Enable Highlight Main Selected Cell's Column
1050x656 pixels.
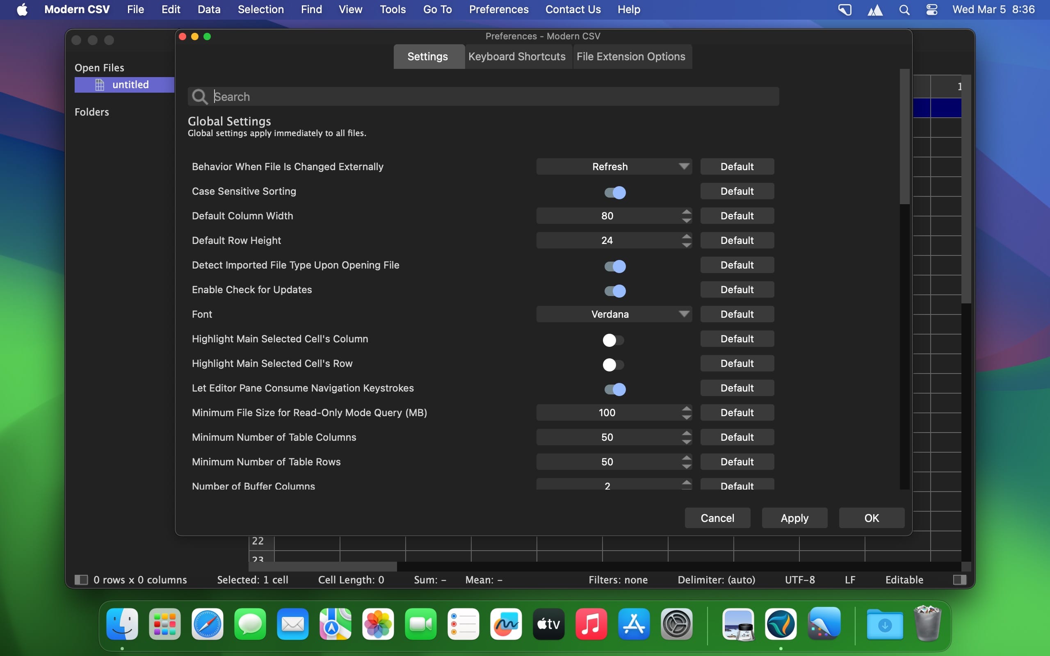(x=613, y=340)
